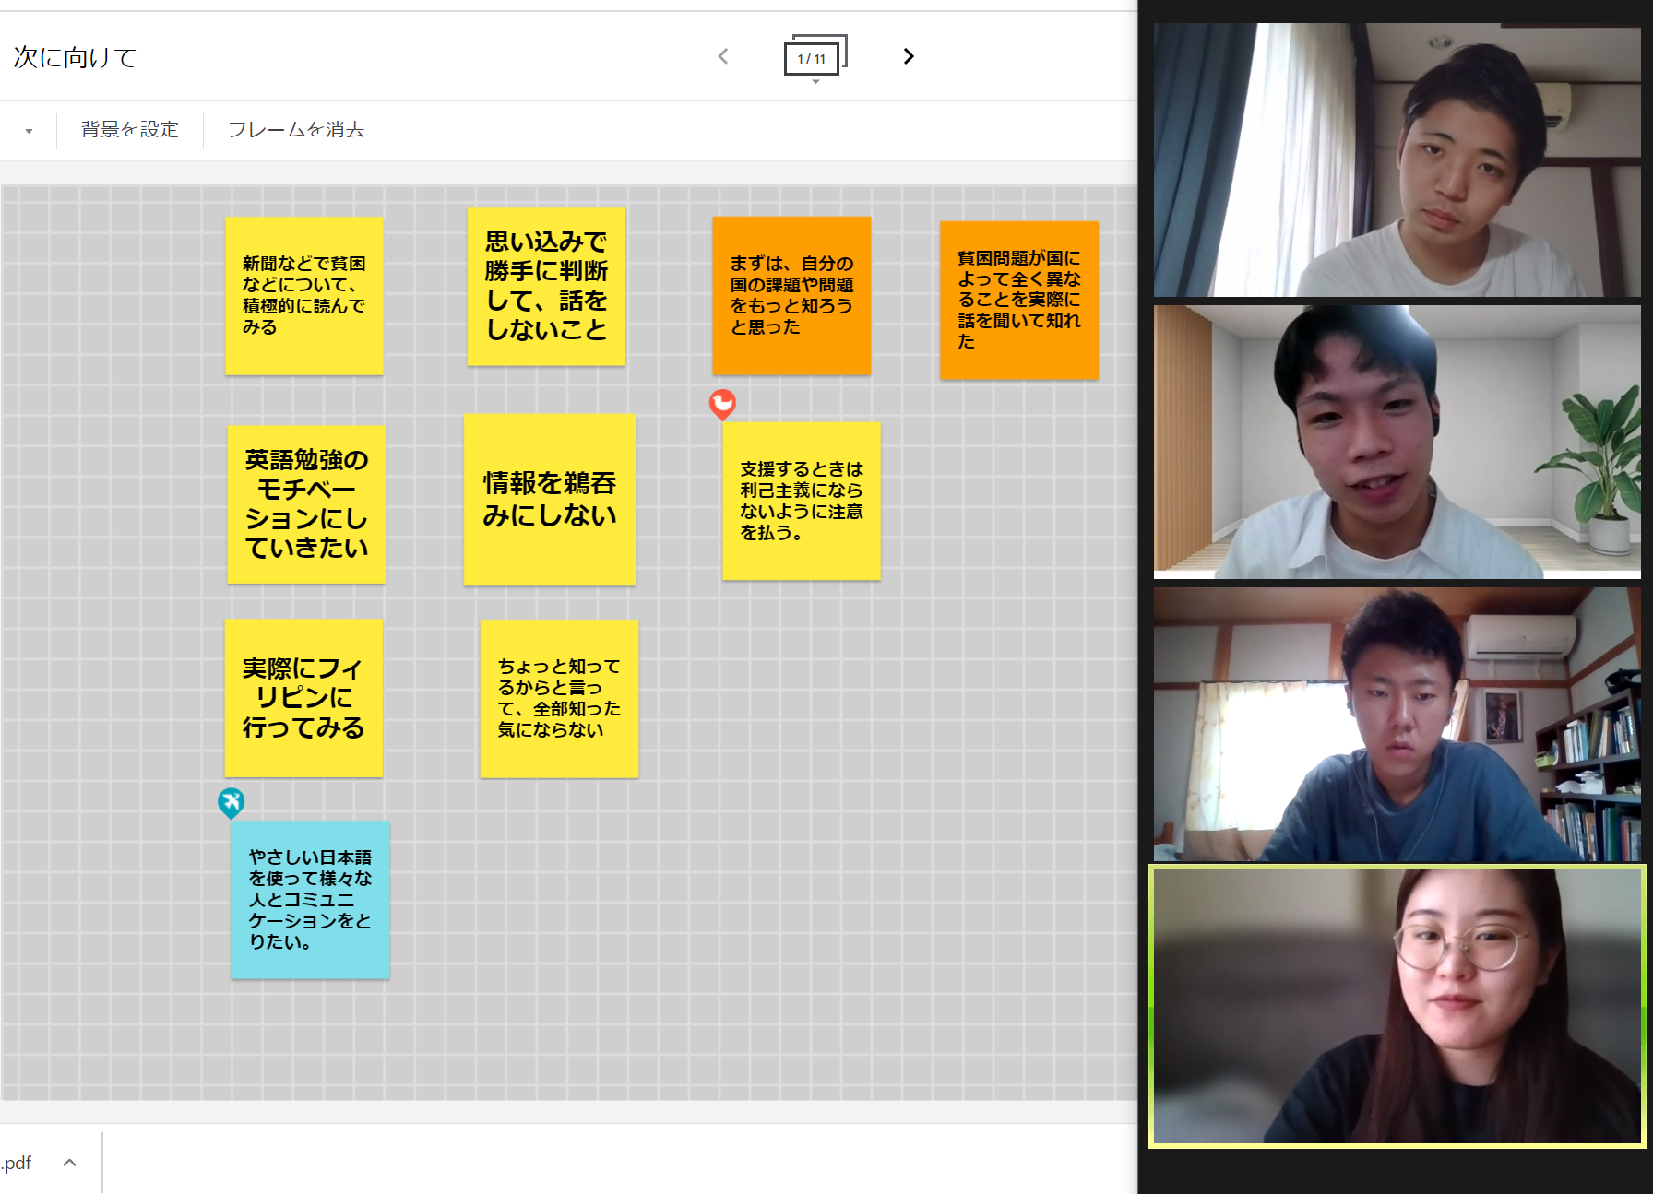This screenshot has width=1653, height=1194.
Task: Click the .pdf downloaded file item
Action: pos(17,1163)
